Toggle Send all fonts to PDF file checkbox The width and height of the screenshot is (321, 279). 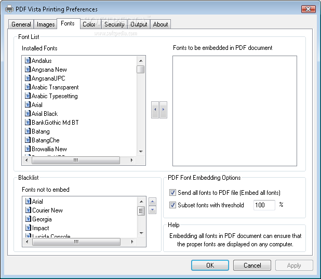(172, 193)
